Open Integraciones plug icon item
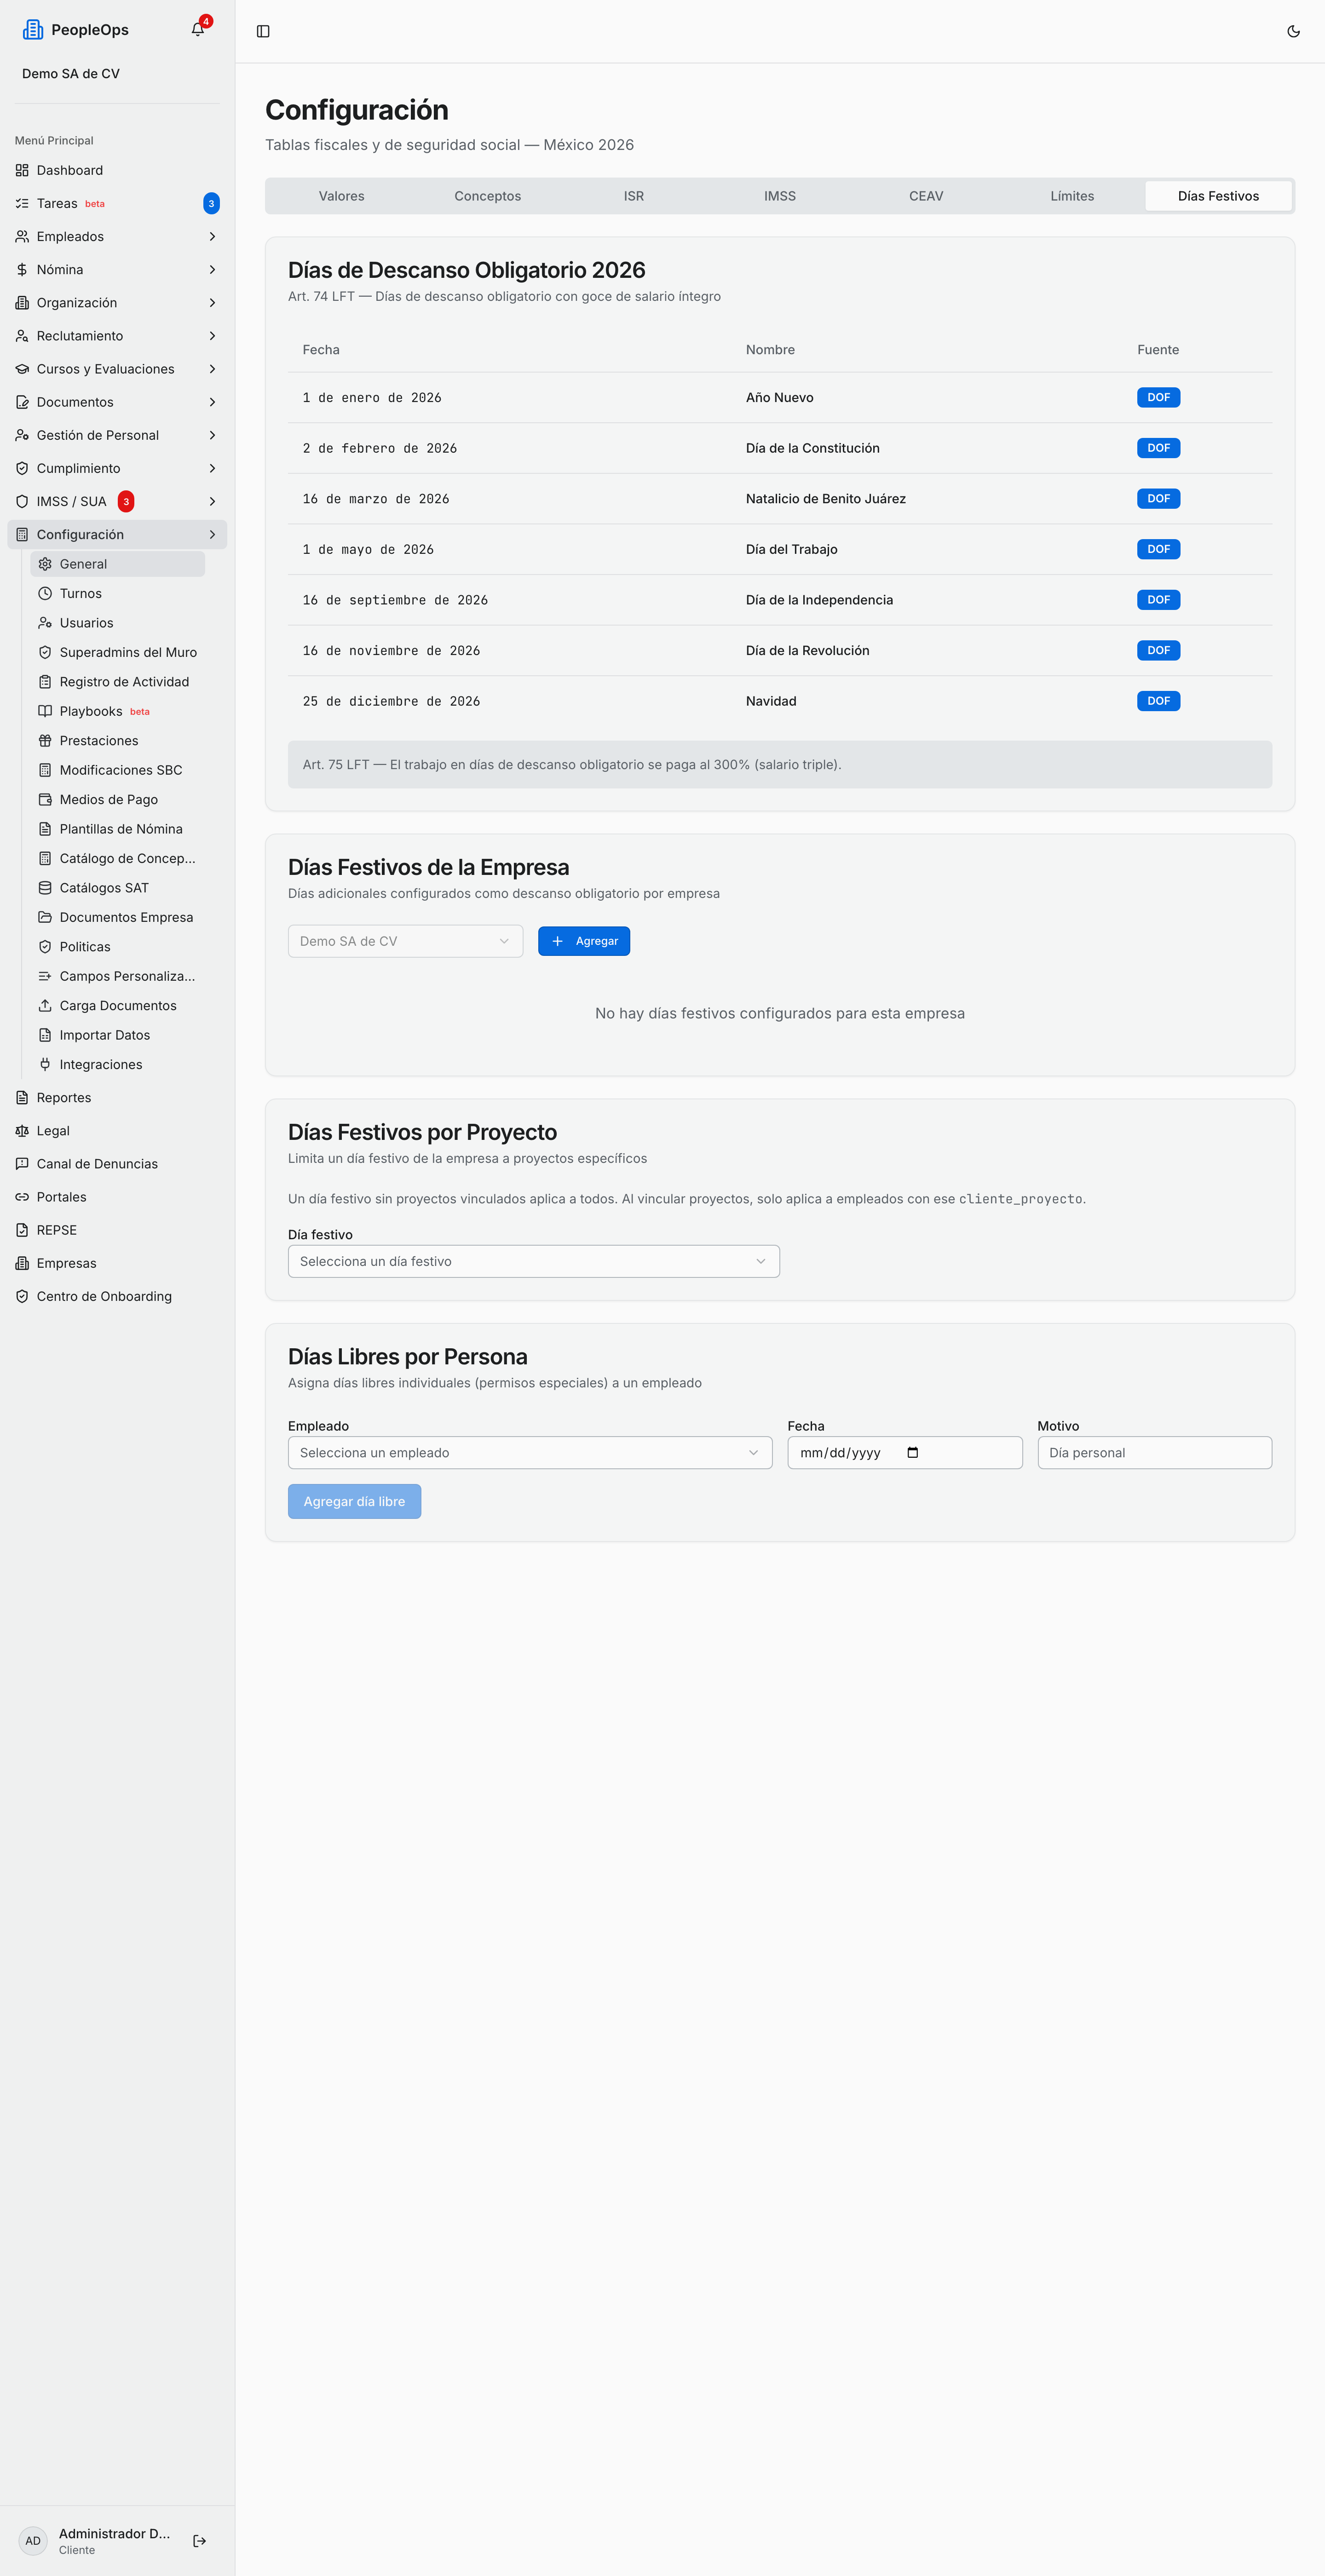The height and width of the screenshot is (2576, 1325). tap(45, 1065)
